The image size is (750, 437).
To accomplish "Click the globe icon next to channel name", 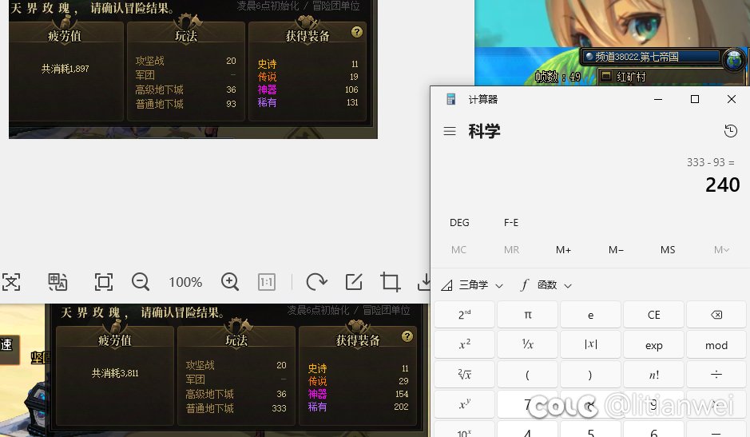I will [x=734, y=60].
